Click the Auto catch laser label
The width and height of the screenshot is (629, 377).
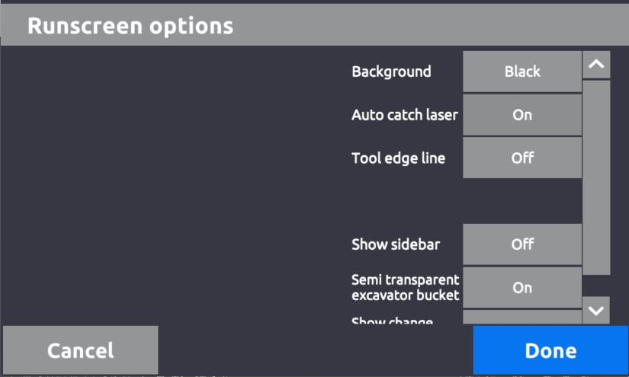[x=404, y=115]
